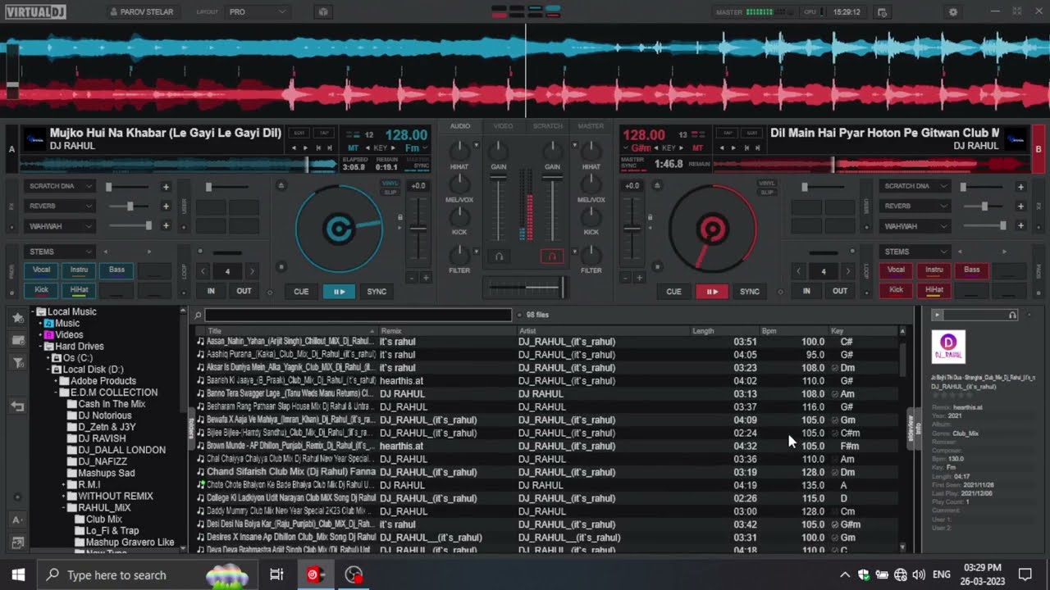Open the notification center icon on taskbar

pos(1025,574)
